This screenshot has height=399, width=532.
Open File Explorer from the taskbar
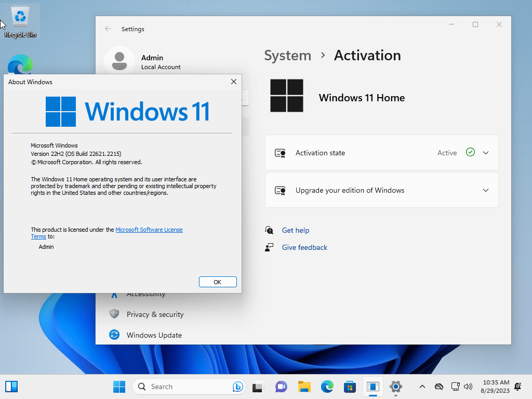(304, 387)
